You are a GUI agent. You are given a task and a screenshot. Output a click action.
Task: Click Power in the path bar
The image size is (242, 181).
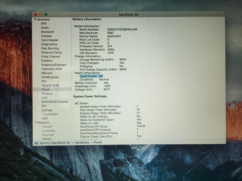point(98,142)
